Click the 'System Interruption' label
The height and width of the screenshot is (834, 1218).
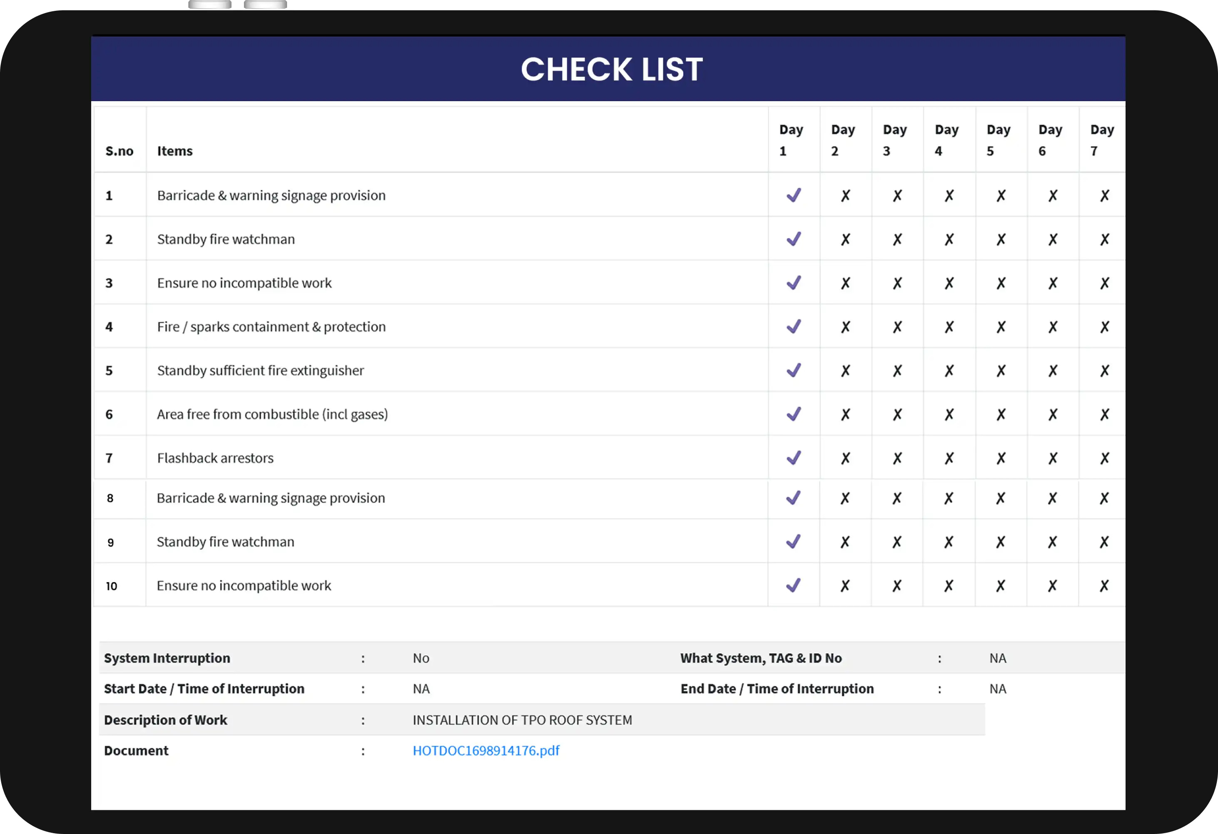167,658
